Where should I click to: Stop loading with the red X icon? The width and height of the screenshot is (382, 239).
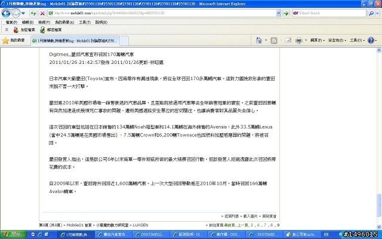[42, 13]
